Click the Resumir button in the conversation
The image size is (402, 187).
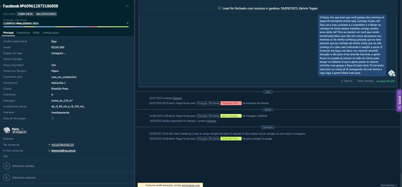347,81
